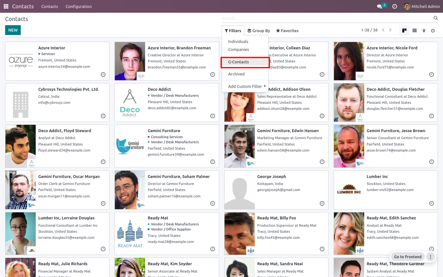
Task: Click the Go to Frontend button
Action: click(408, 257)
